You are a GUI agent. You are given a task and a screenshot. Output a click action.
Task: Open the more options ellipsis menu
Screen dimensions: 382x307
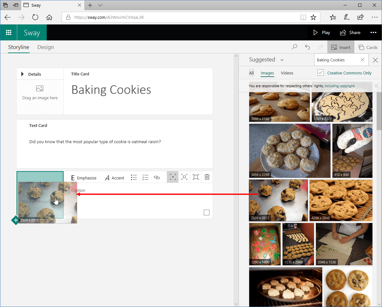coord(373,32)
